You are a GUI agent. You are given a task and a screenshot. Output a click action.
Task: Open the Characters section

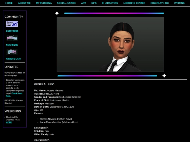[110, 3]
